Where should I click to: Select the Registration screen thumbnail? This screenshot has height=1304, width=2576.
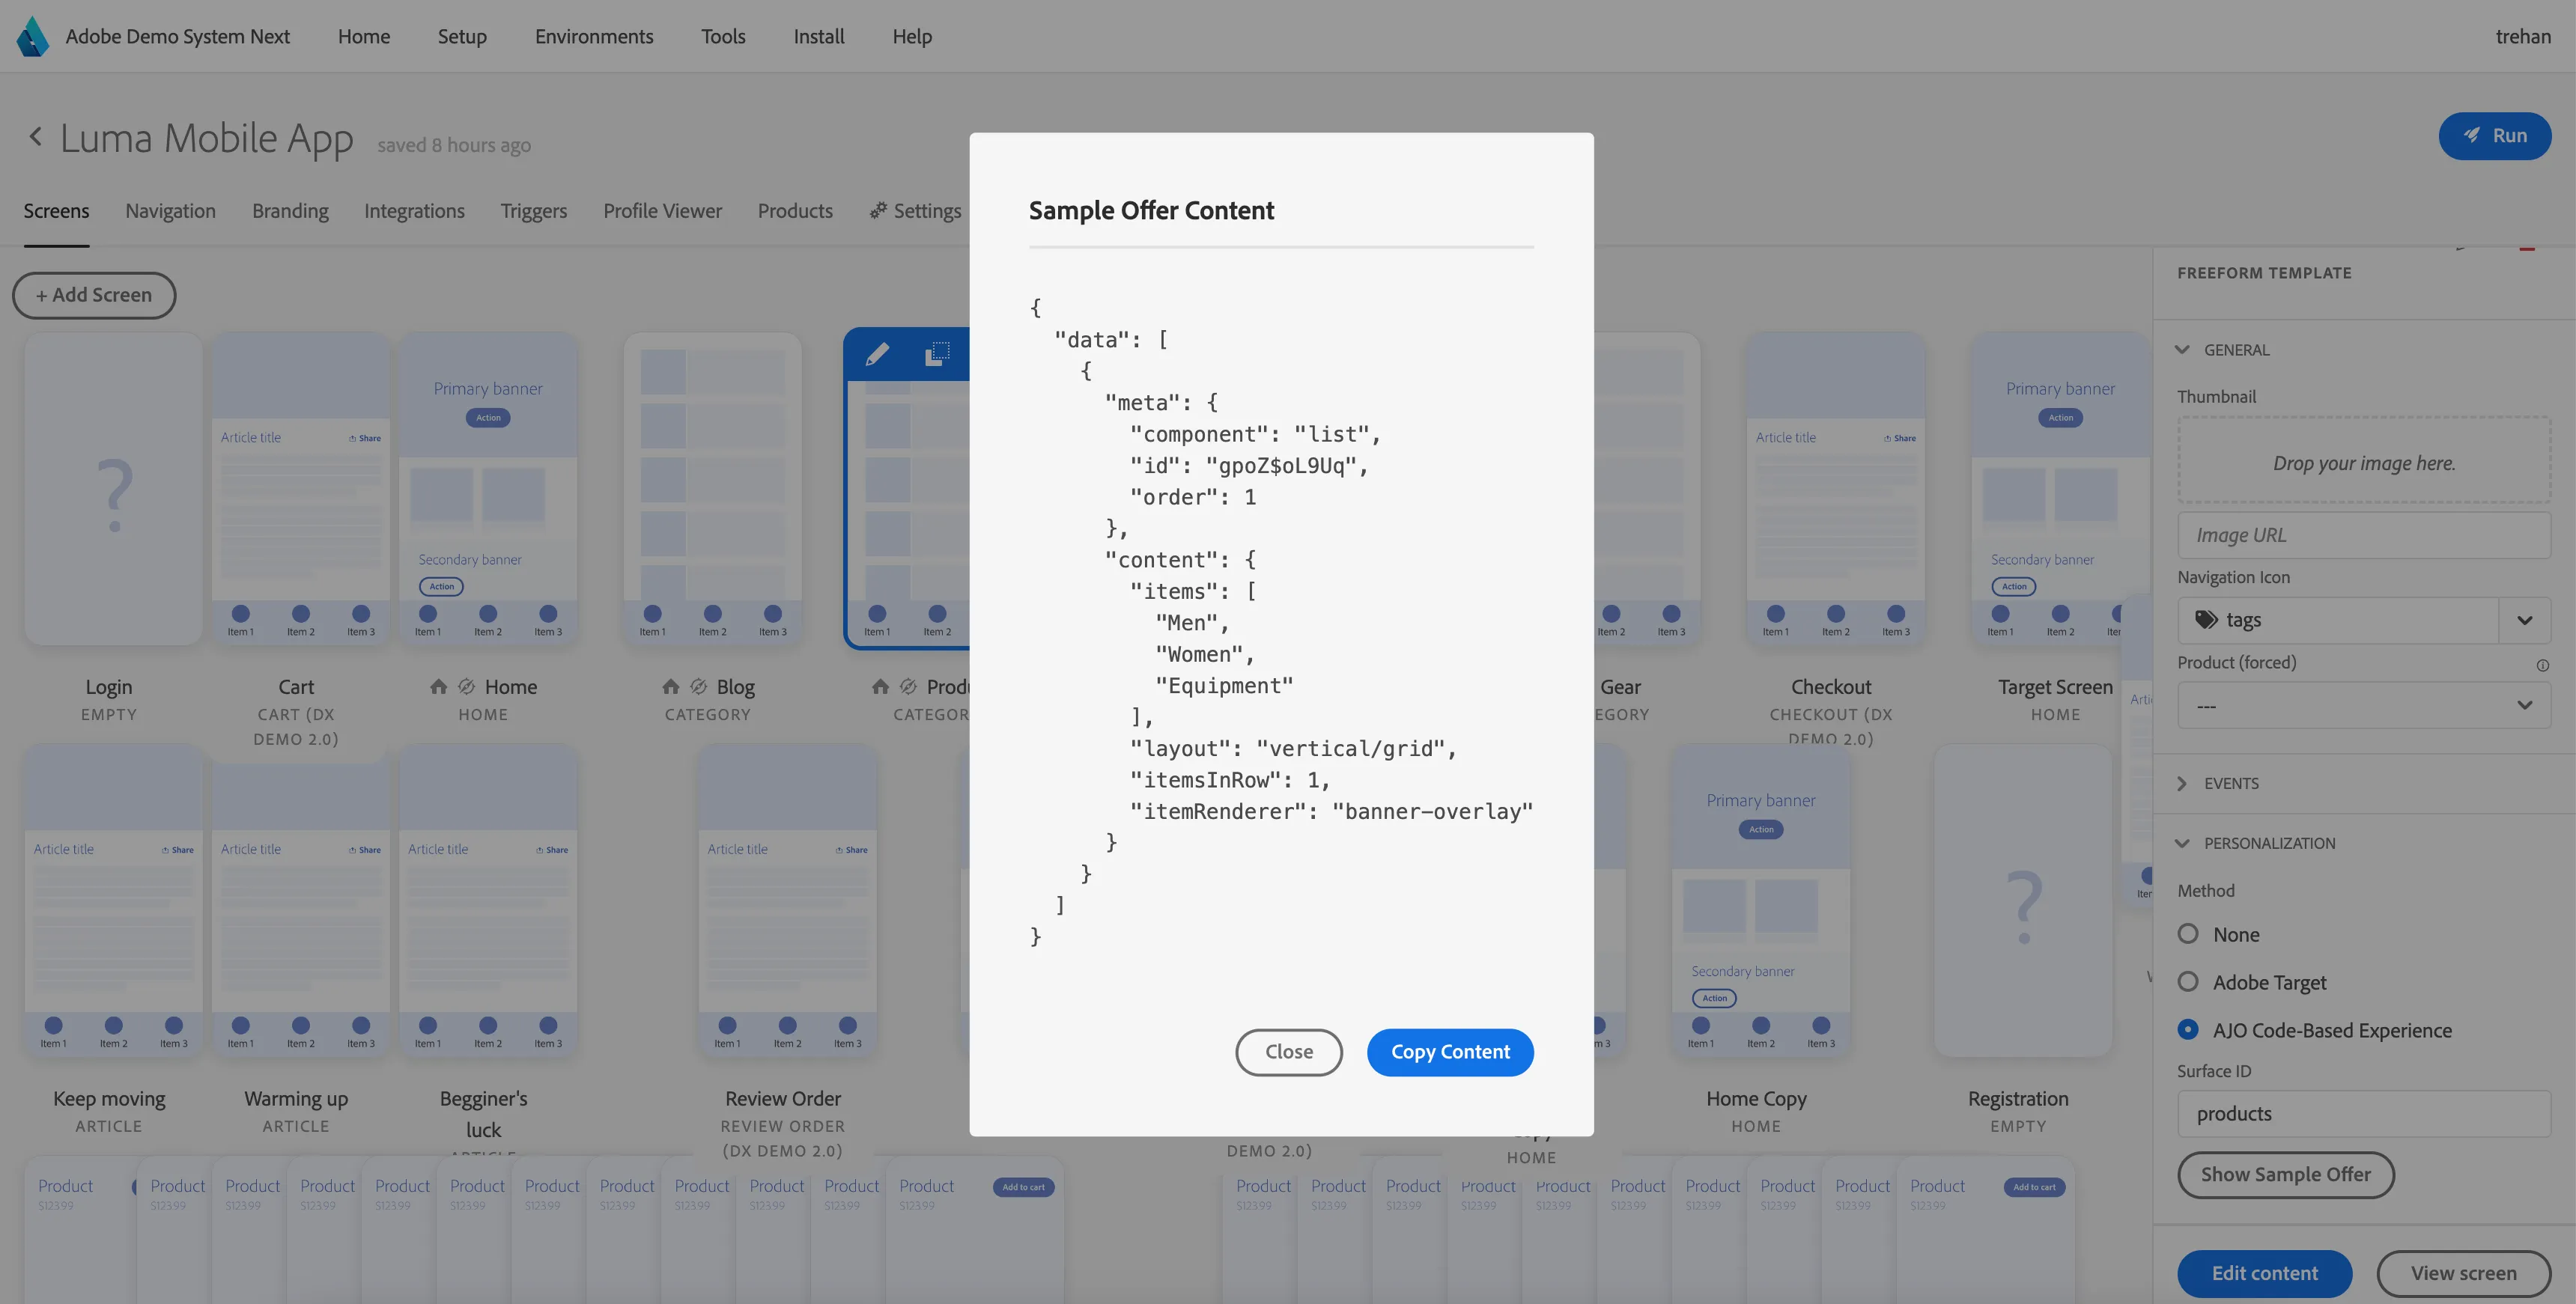pyautogui.click(x=2023, y=900)
